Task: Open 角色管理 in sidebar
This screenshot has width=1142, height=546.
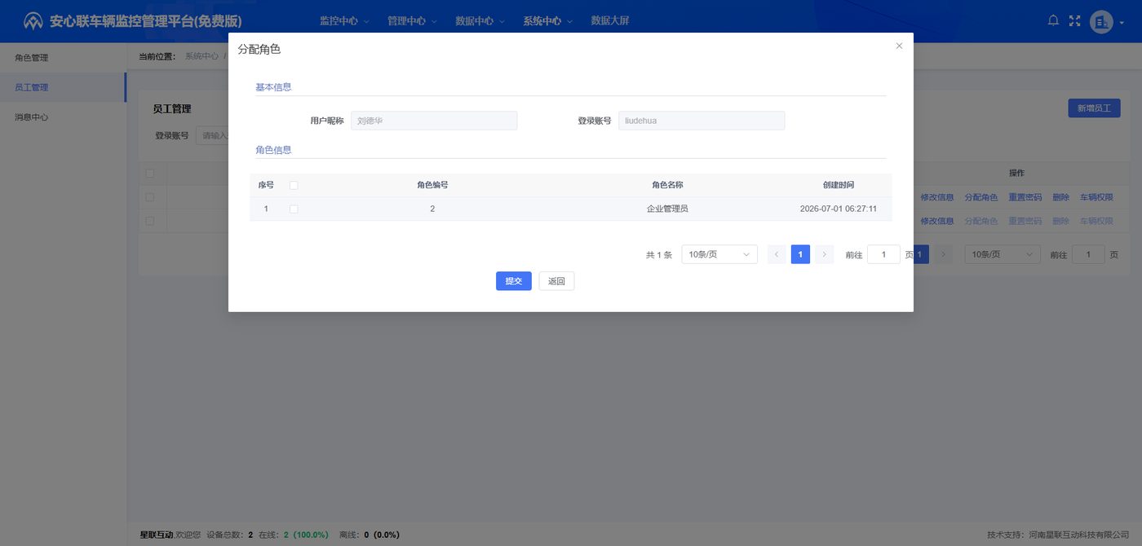Action: point(63,58)
